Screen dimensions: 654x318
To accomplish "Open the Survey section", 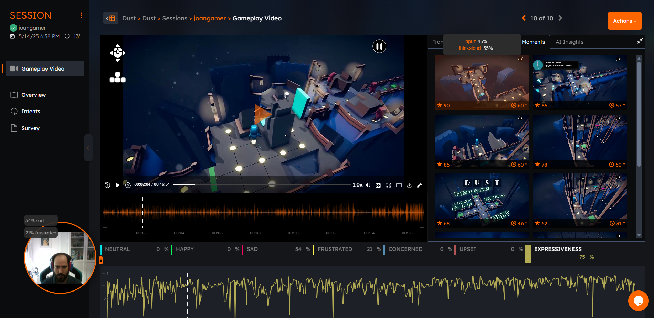I will (x=30, y=128).
